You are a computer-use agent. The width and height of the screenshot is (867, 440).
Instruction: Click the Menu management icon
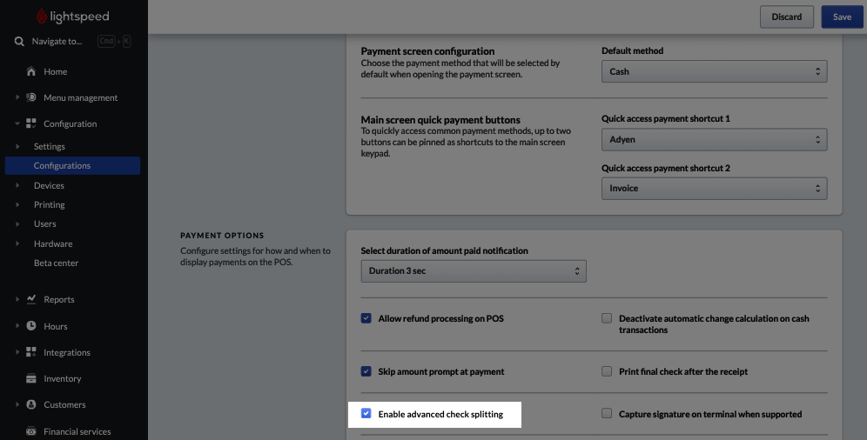pyautogui.click(x=31, y=97)
